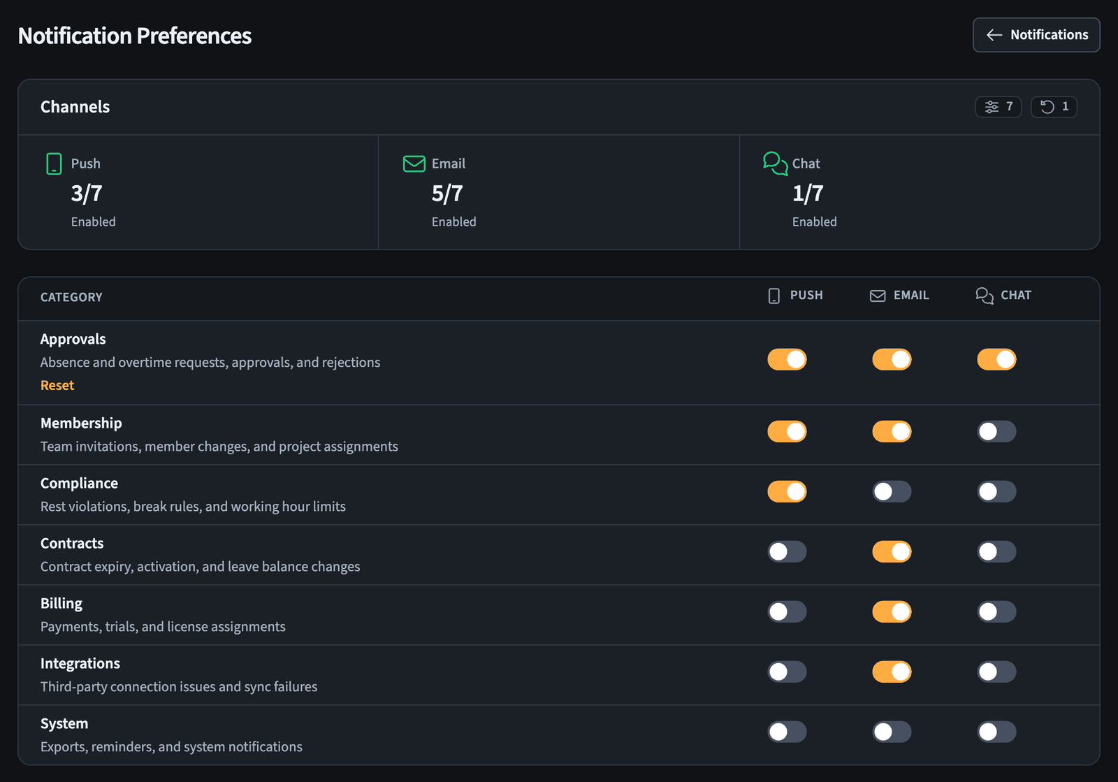
Task: Enable email for Compliance
Action: [892, 491]
